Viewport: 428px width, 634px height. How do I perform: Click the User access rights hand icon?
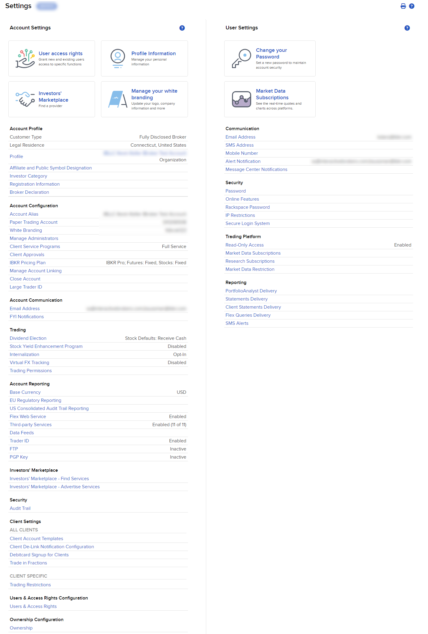25,58
